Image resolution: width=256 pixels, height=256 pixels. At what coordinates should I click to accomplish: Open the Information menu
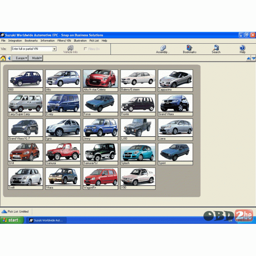(x=48, y=41)
